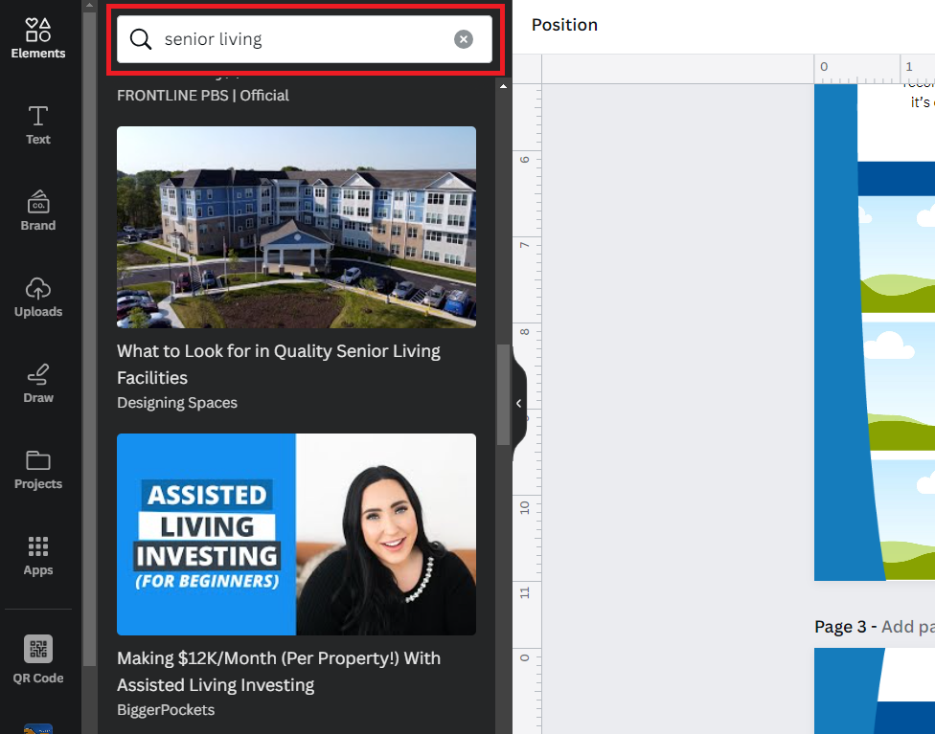
Task: Click the Page 3 'Add page title' field
Action: click(x=907, y=627)
